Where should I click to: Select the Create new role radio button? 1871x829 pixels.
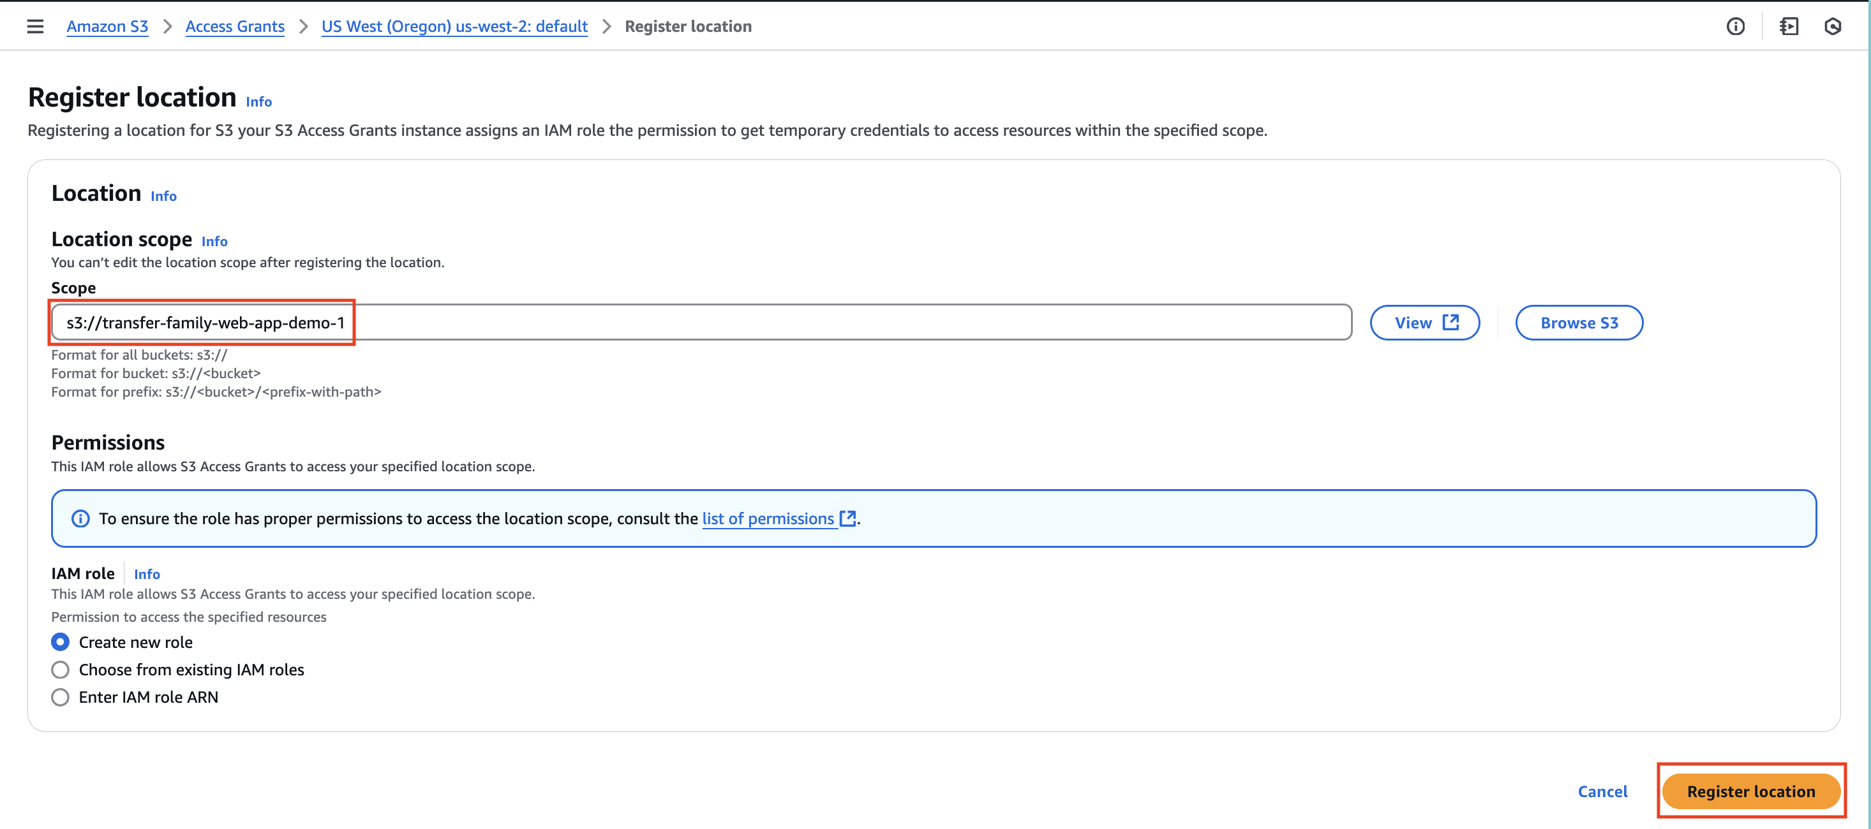(x=60, y=642)
